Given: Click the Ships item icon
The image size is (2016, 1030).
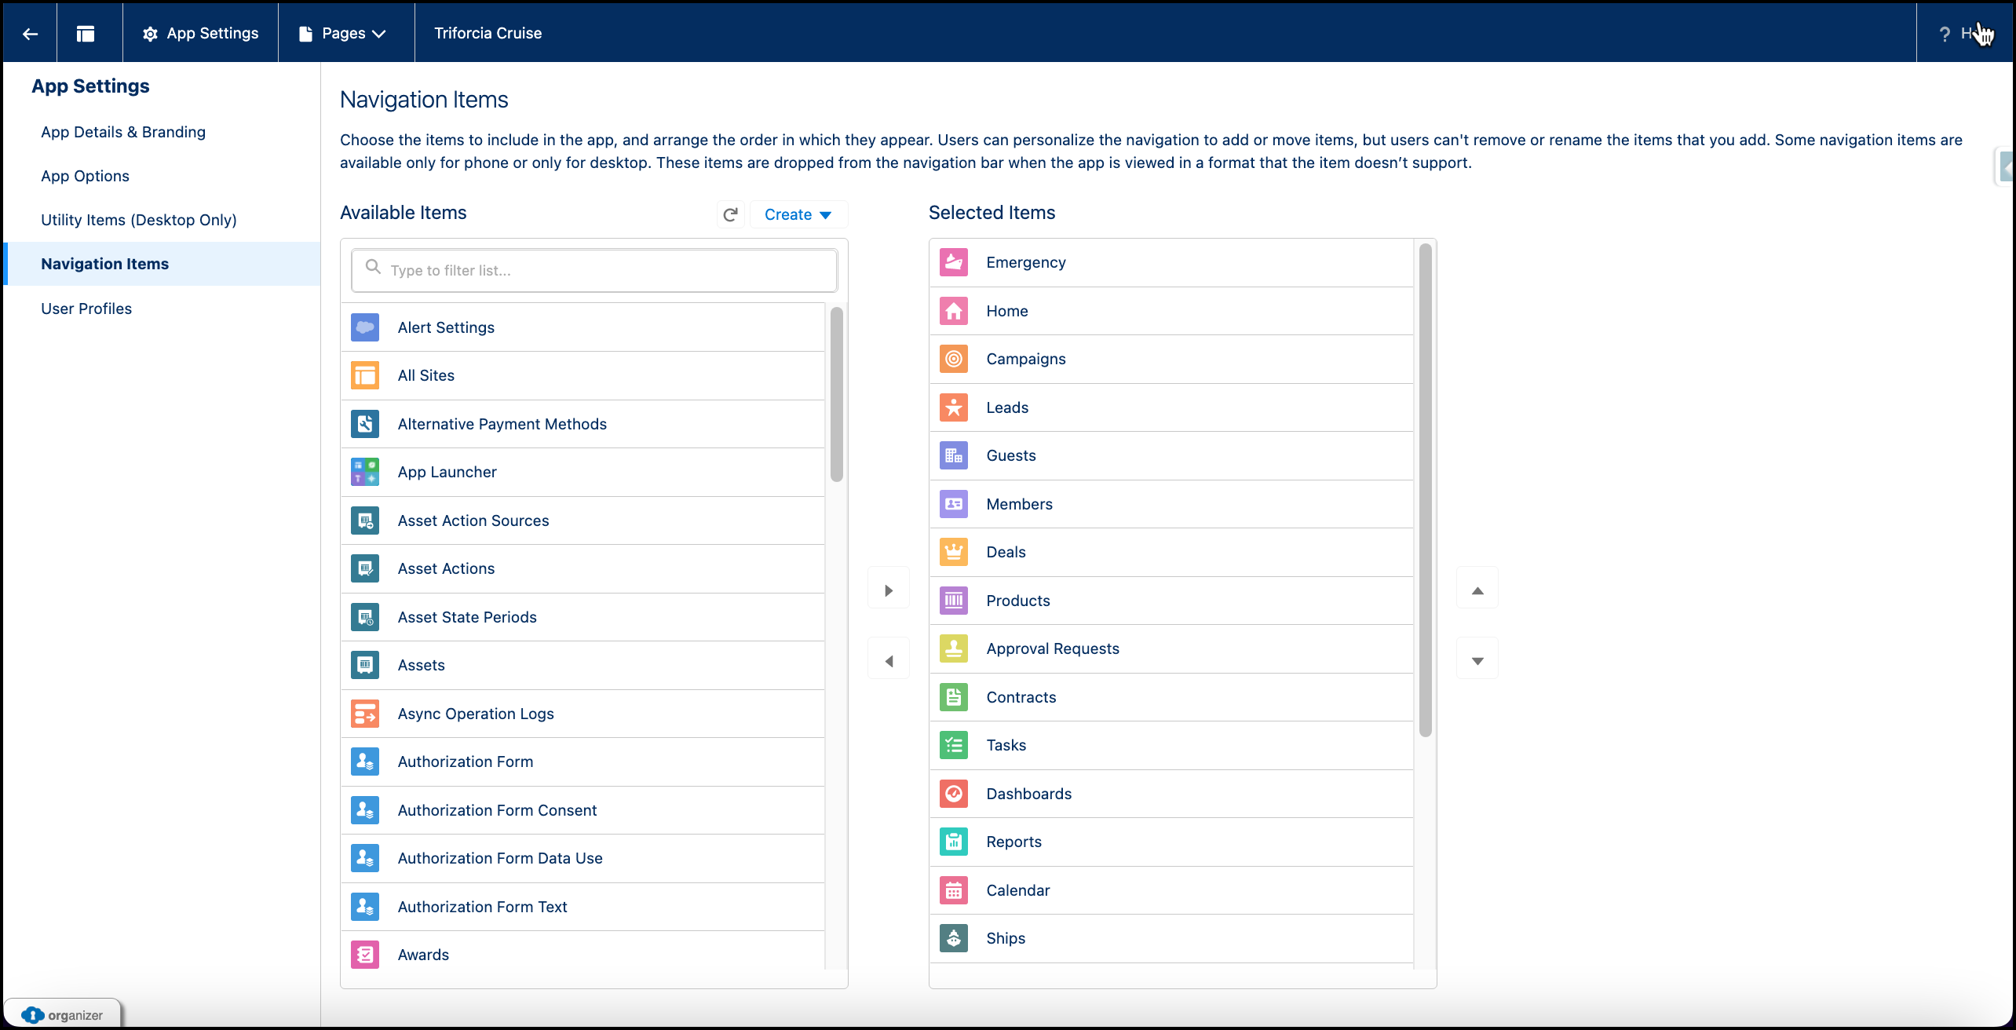Looking at the screenshot, I should pos(953,938).
